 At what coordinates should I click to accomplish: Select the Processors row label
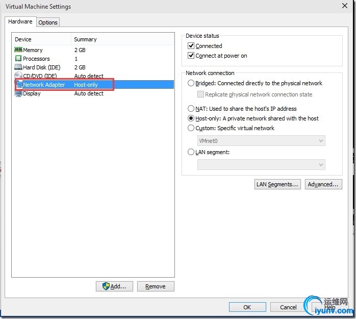(36, 59)
